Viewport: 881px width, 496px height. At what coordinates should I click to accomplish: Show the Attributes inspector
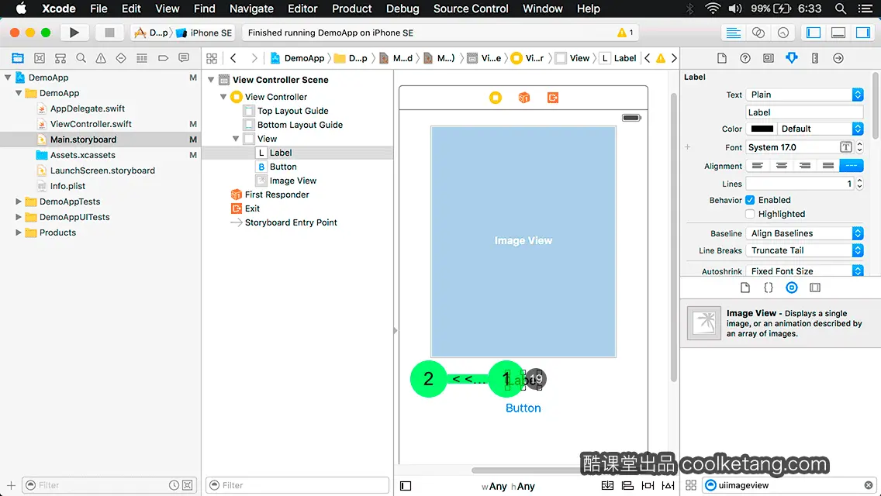[x=792, y=58]
